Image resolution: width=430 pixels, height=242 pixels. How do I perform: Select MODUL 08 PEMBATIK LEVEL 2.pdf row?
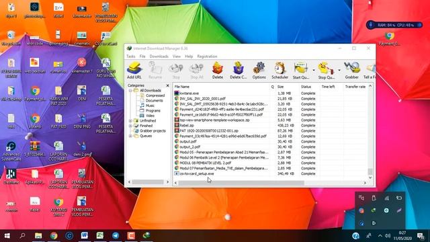tap(270, 163)
